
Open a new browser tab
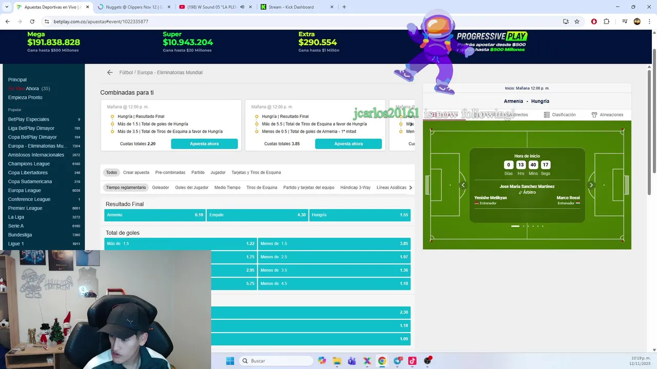click(x=344, y=7)
